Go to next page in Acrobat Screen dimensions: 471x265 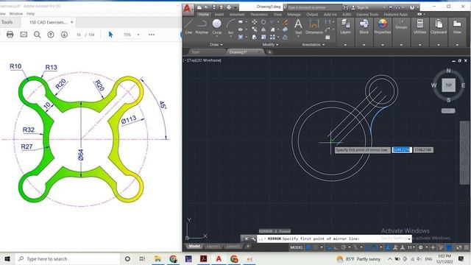click(64, 35)
